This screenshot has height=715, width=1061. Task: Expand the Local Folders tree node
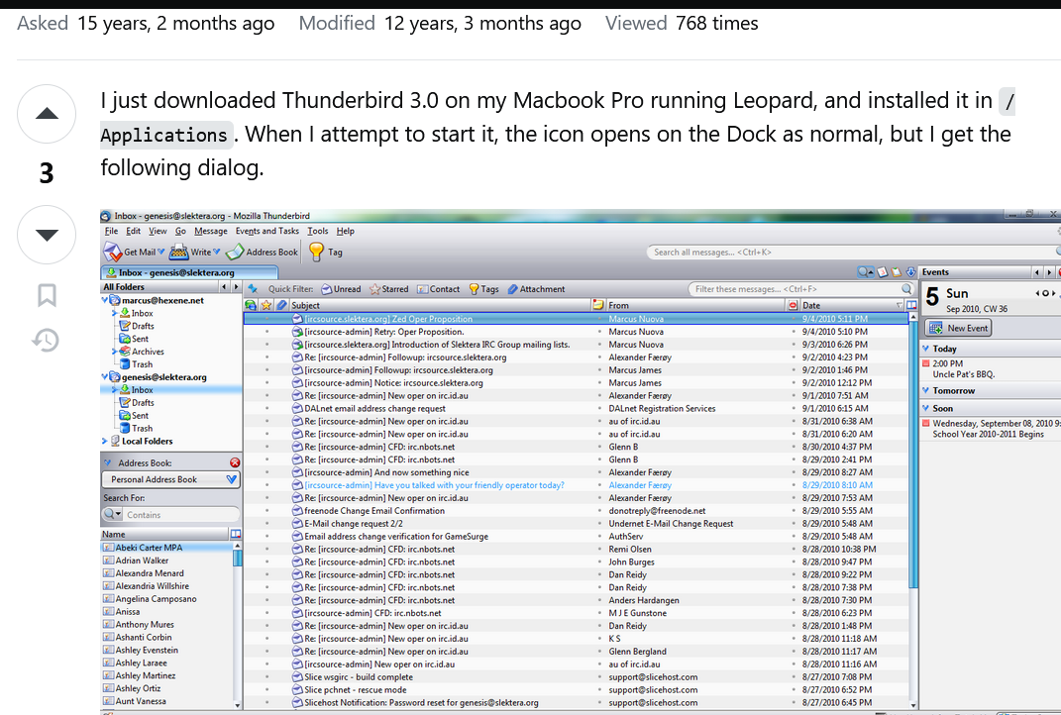point(104,442)
